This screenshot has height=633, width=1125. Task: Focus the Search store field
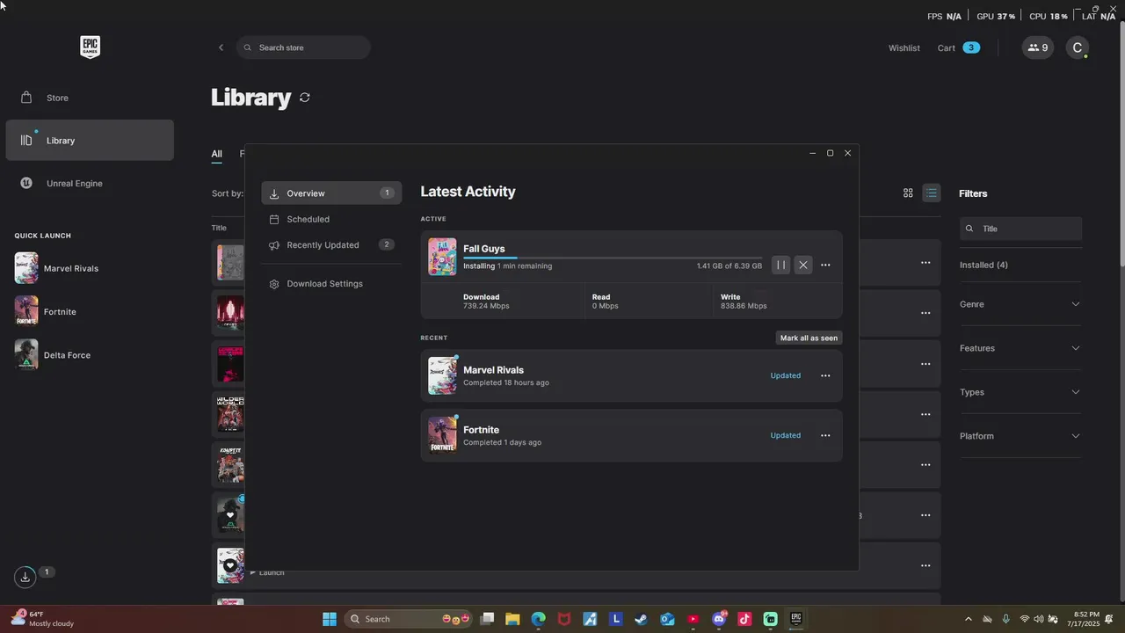pos(303,47)
